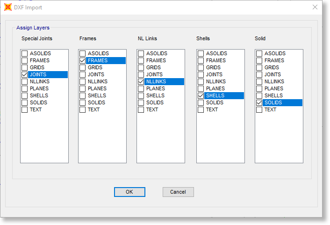
Task: Tick TEXT checkbox in Frames list
Action: pos(83,110)
